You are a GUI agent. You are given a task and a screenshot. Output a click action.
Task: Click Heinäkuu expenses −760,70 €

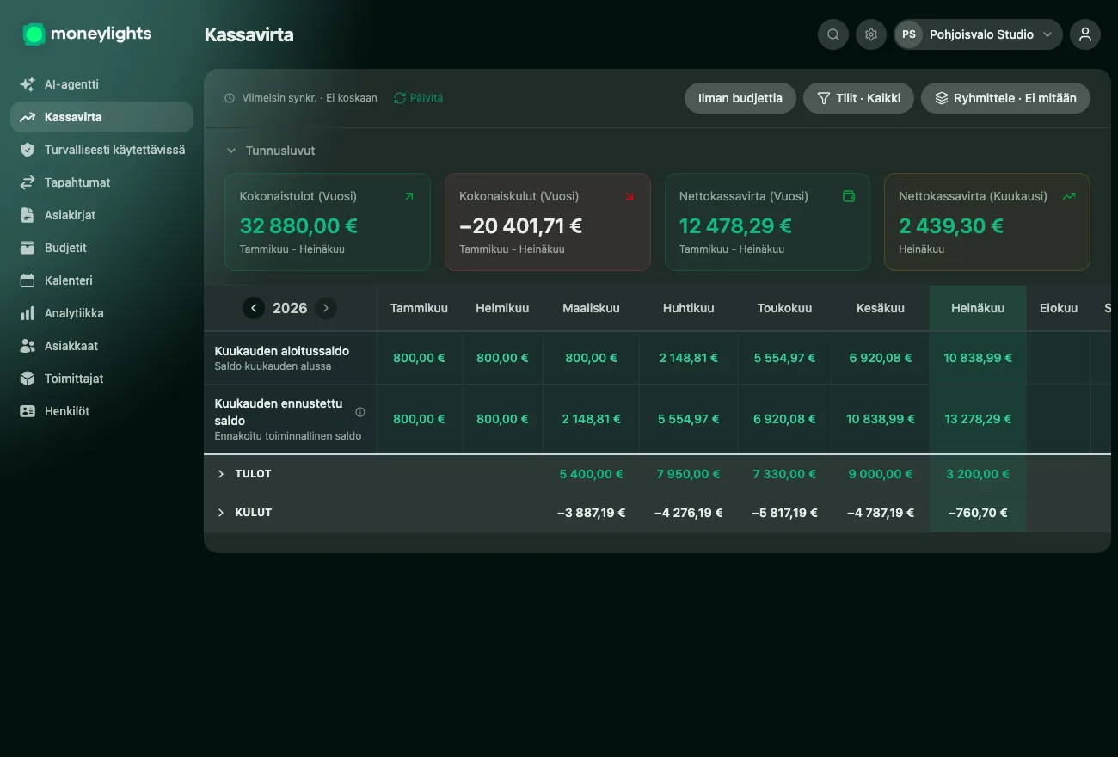click(x=978, y=513)
